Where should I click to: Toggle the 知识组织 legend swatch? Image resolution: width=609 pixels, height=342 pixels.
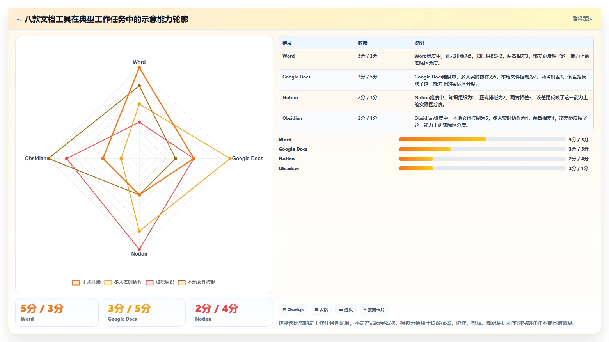click(x=149, y=283)
